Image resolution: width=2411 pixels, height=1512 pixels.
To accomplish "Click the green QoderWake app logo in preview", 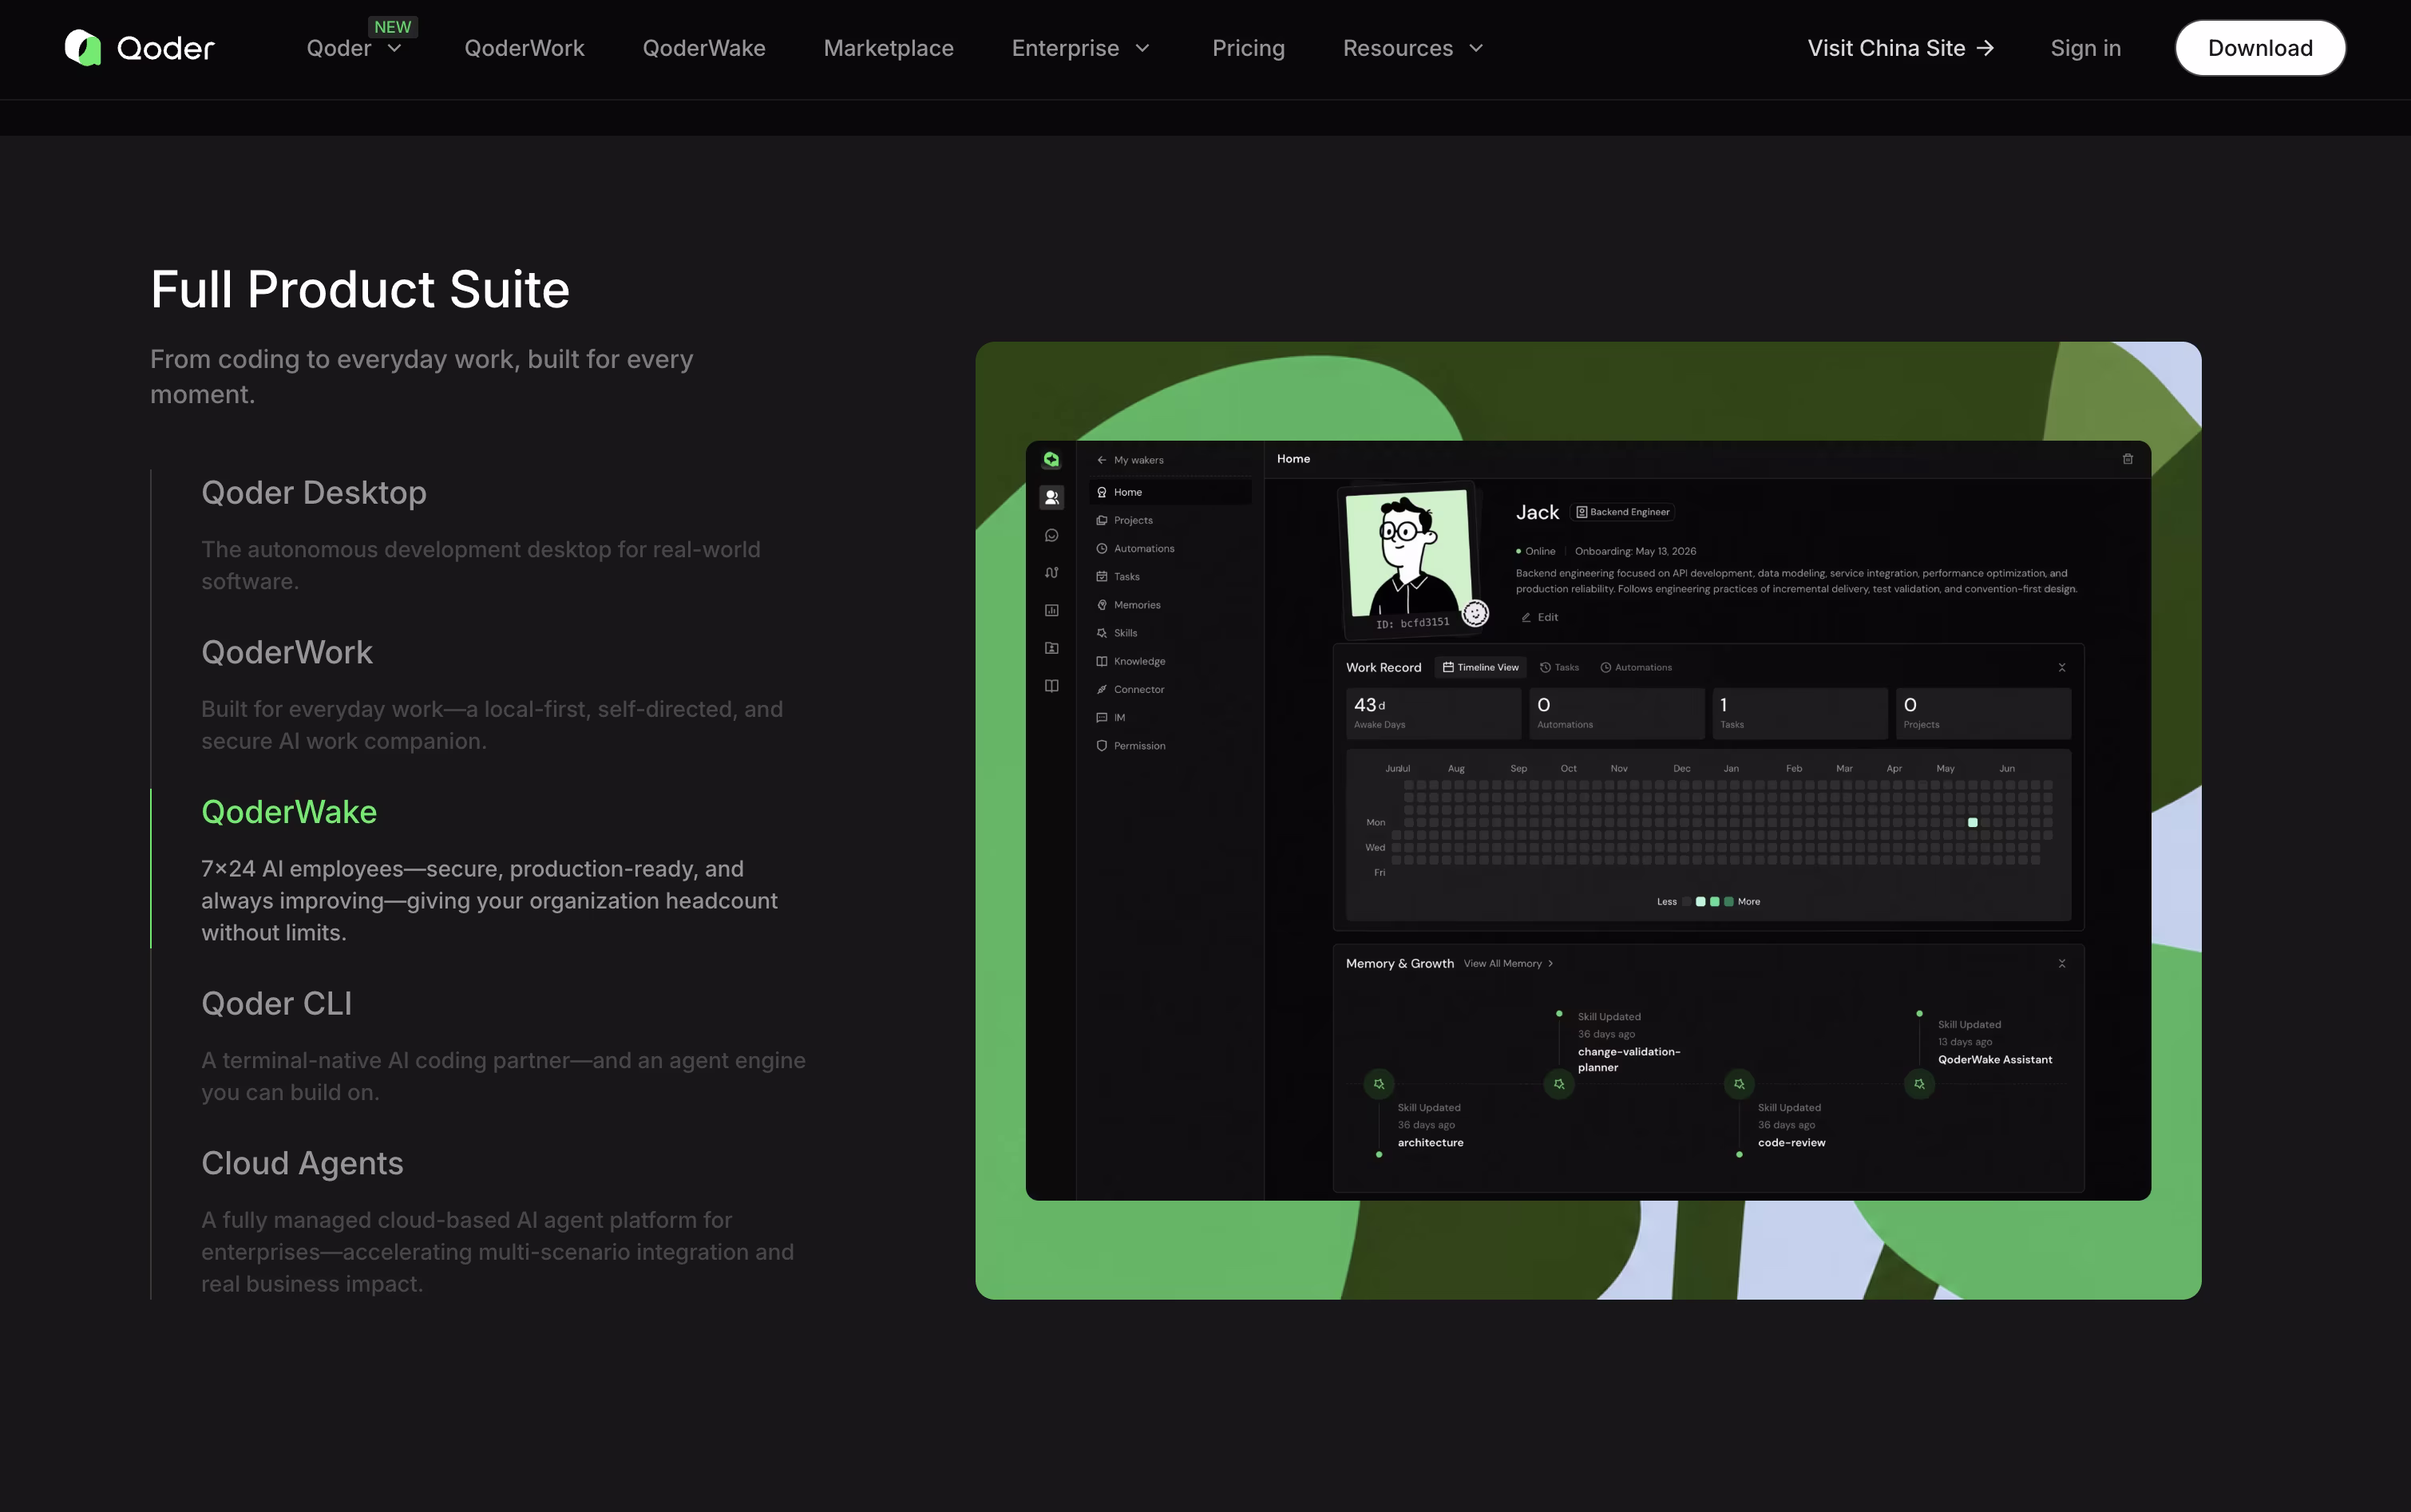I will (1051, 459).
